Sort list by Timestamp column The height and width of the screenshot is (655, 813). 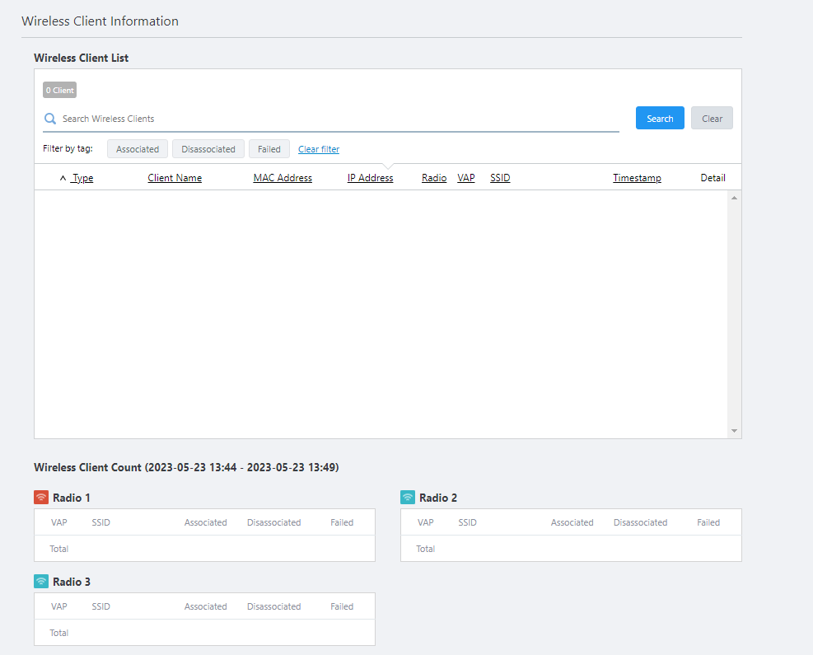(x=637, y=178)
